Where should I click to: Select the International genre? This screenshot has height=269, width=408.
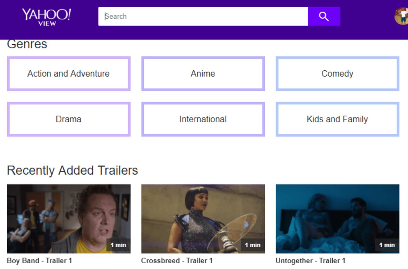tap(203, 119)
